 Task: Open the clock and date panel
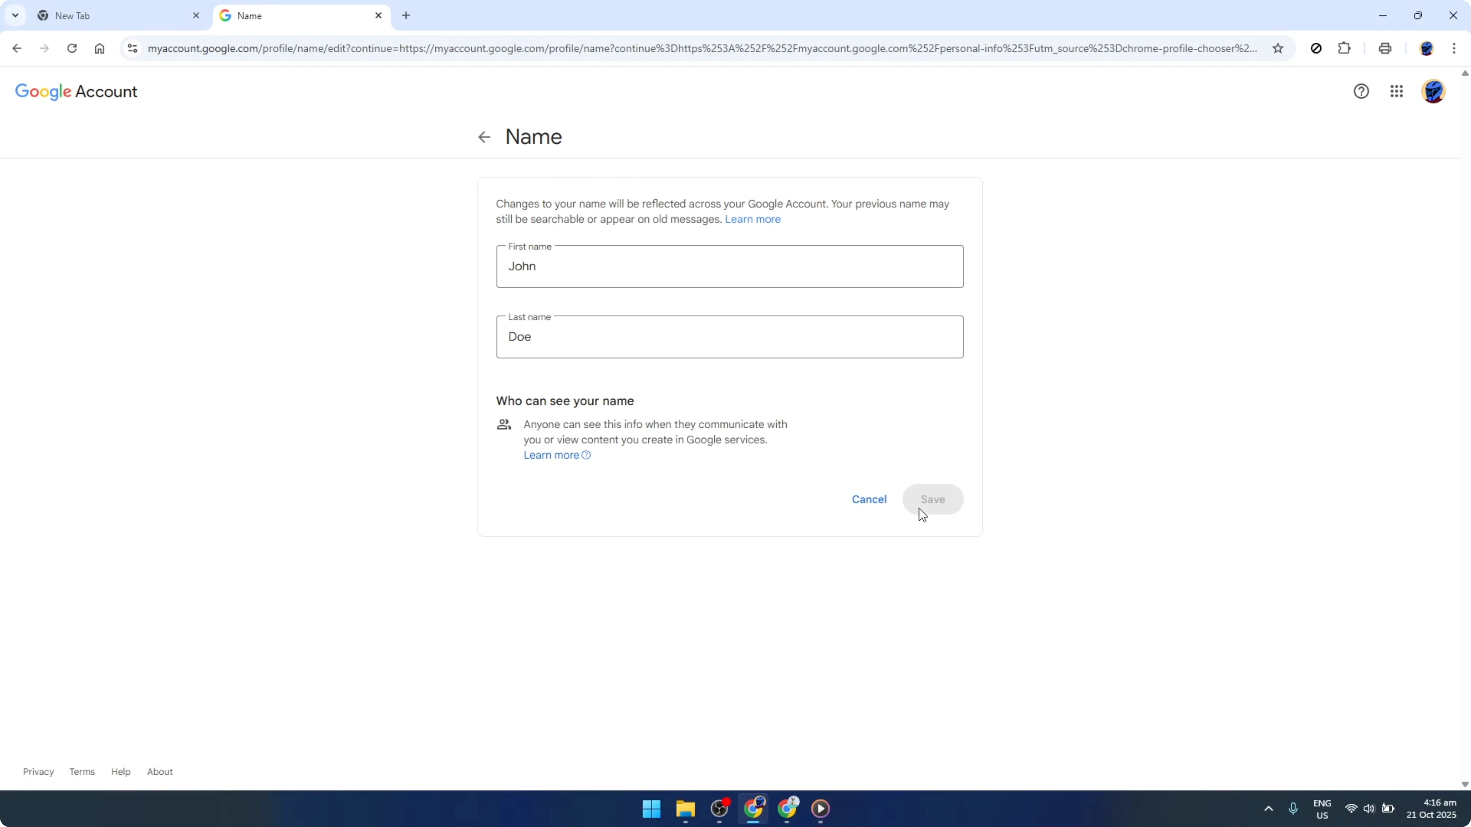pos(1431,809)
